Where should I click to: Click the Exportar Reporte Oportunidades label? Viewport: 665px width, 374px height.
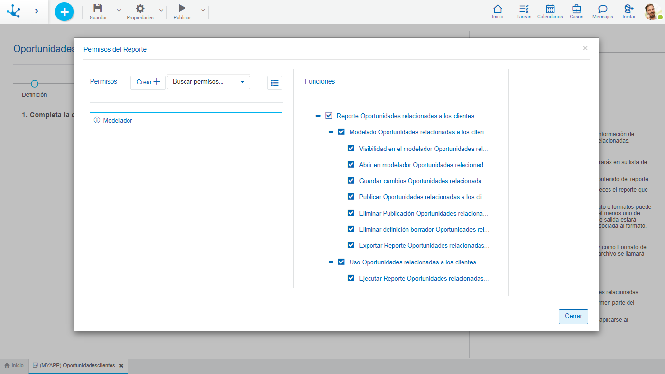pyautogui.click(x=425, y=245)
